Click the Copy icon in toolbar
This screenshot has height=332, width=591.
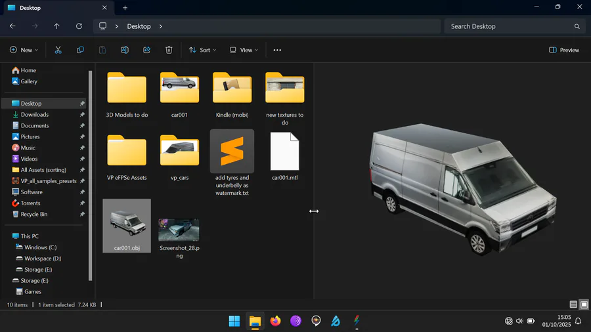coord(80,50)
